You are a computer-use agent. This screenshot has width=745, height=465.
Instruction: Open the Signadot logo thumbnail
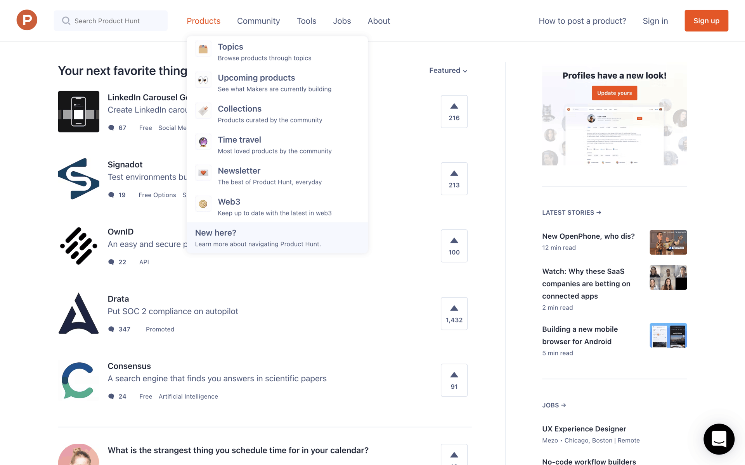point(78,179)
